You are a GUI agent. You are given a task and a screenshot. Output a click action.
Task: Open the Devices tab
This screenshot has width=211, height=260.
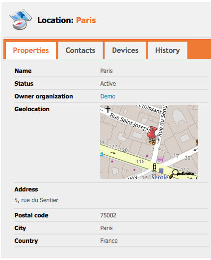click(125, 50)
